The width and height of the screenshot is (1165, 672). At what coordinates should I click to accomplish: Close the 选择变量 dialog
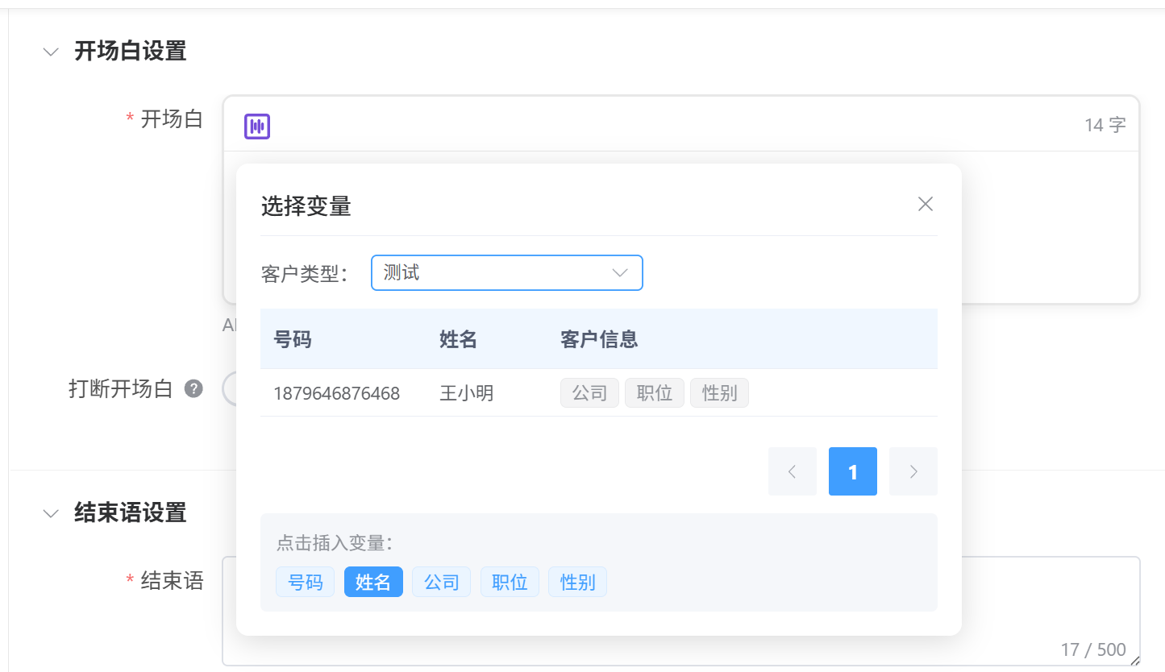click(x=925, y=204)
